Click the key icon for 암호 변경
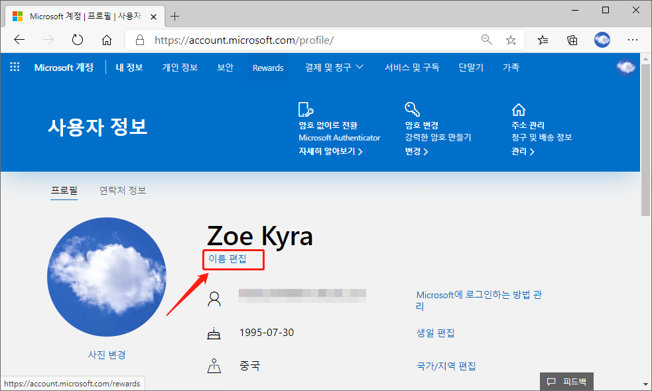652x391 pixels. (x=412, y=109)
